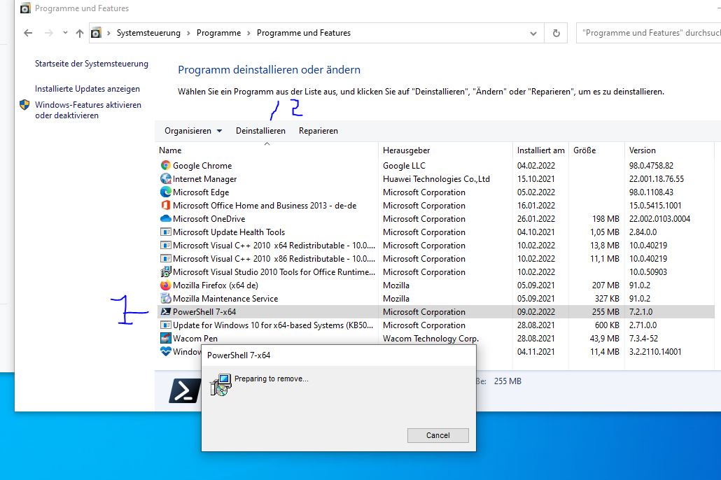Select the Google Chrome entry name
The width and height of the screenshot is (721, 480).
click(x=202, y=166)
